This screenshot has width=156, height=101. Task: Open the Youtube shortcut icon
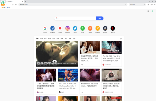pyautogui.click(x=60, y=28)
